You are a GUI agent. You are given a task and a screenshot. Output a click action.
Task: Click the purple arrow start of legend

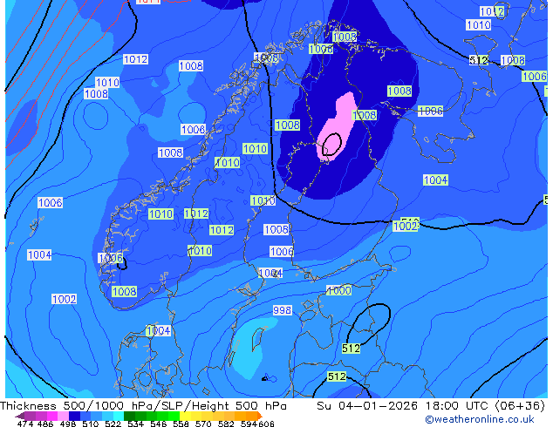pyautogui.click(x=19, y=416)
